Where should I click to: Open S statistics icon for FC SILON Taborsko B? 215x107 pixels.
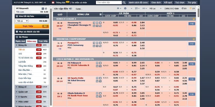(100, 66)
